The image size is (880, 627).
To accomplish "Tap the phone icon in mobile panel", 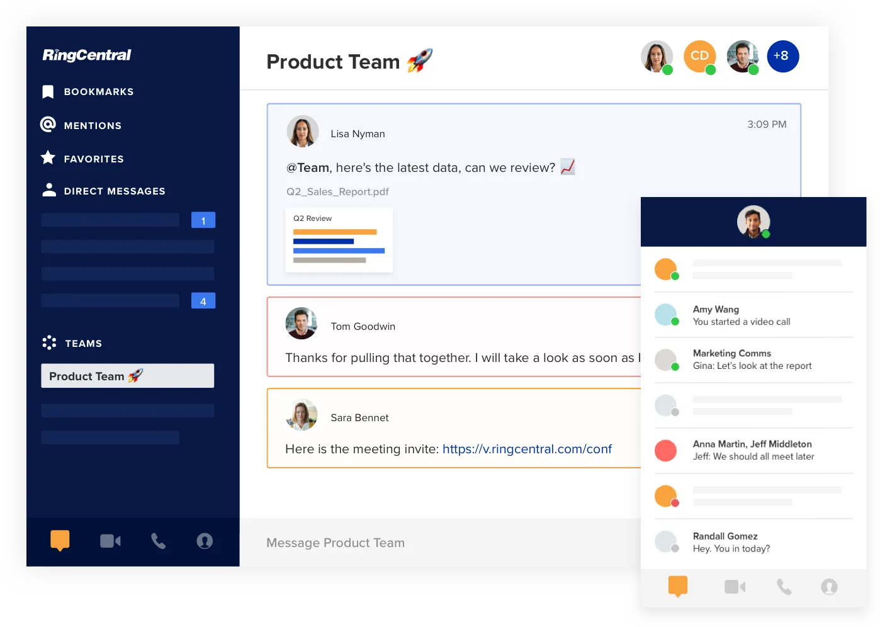I will click(x=784, y=587).
